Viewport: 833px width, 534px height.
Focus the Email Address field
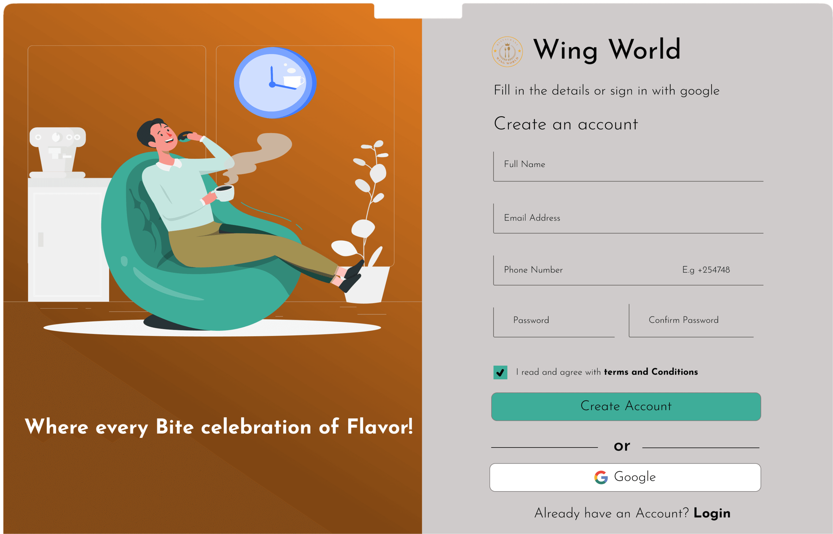(x=628, y=218)
